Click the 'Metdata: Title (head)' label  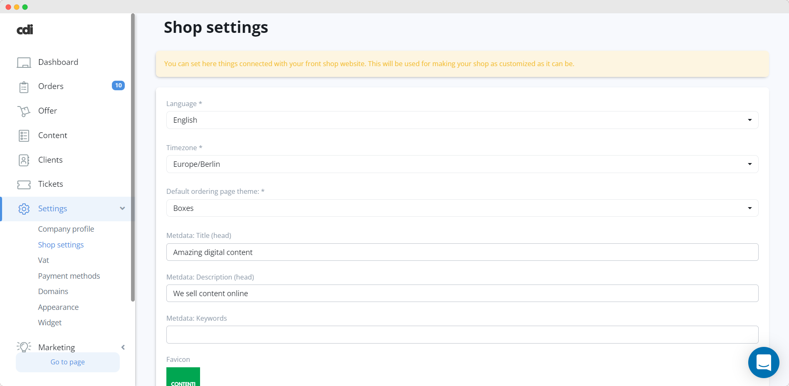point(199,235)
